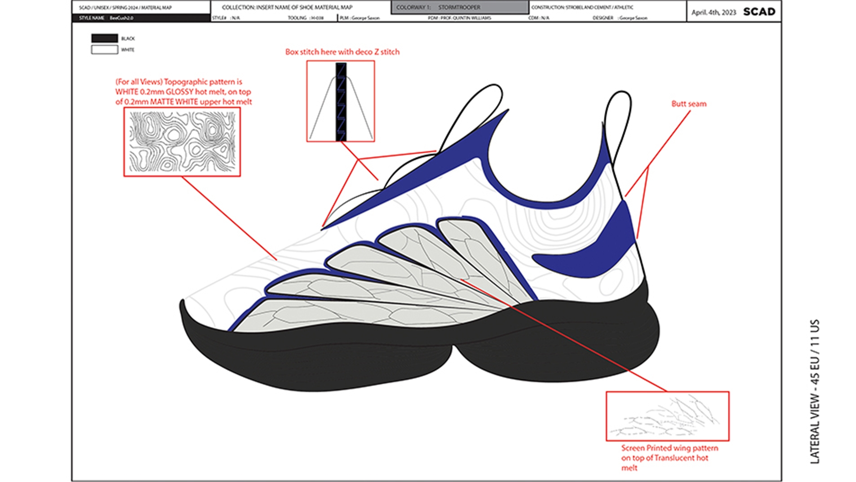Click 'Box stitch here with deco Z stitch' text

pos(342,52)
